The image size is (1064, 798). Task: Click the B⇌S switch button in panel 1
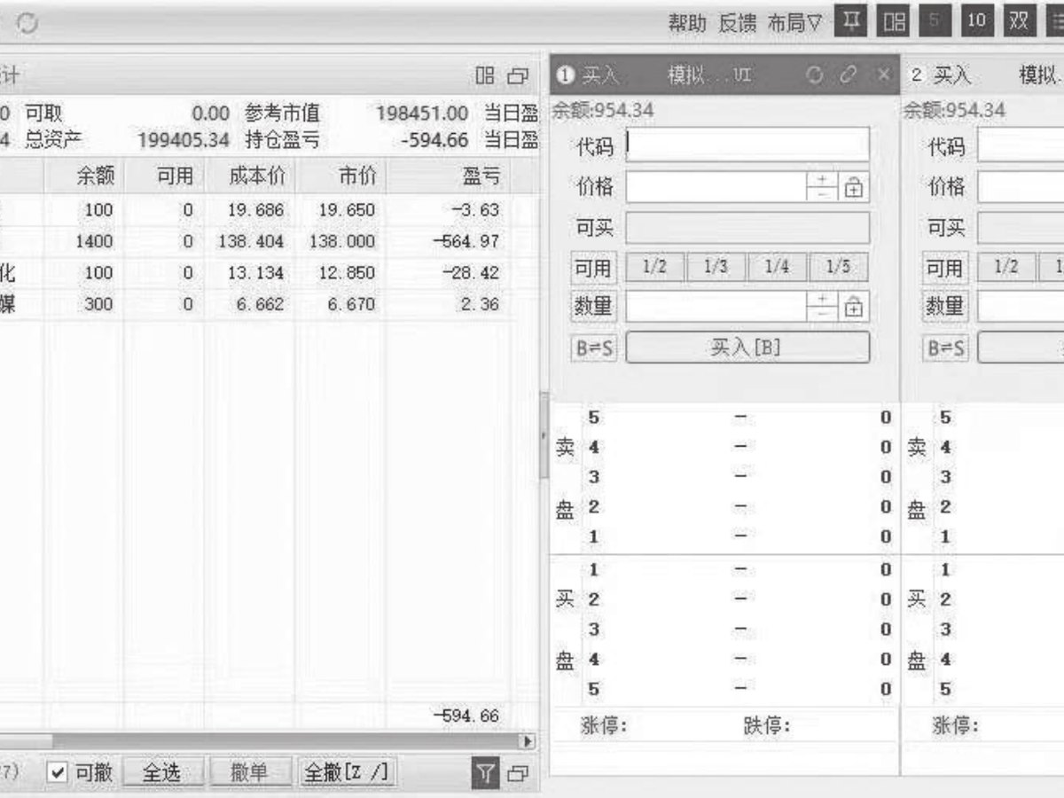tap(594, 348)
